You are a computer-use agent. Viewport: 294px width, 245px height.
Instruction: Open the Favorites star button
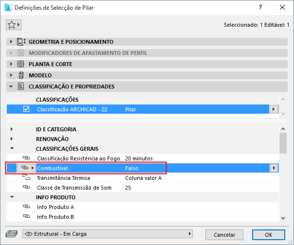[13, 24]
